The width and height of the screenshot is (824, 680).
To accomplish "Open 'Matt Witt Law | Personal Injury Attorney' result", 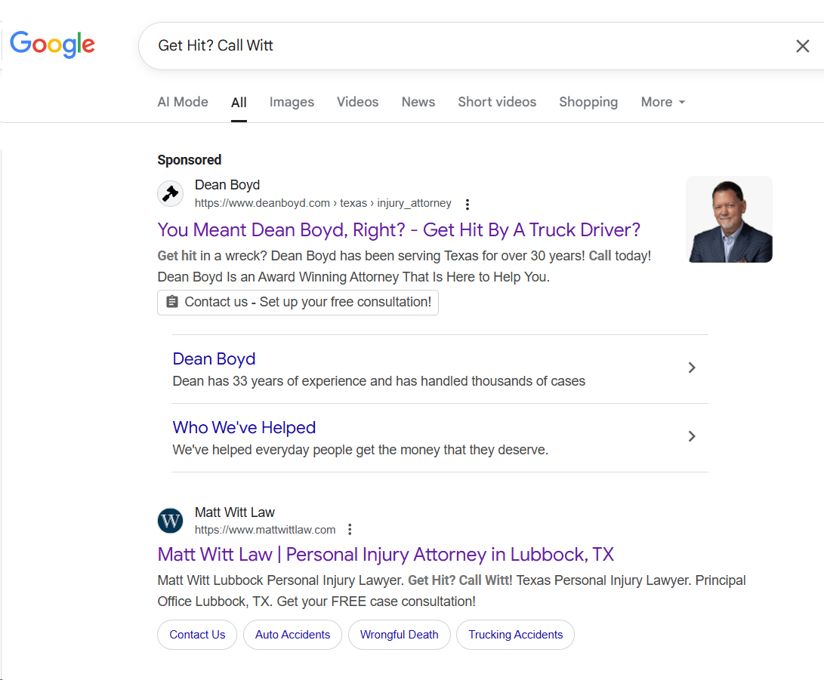I will point(386,555).
